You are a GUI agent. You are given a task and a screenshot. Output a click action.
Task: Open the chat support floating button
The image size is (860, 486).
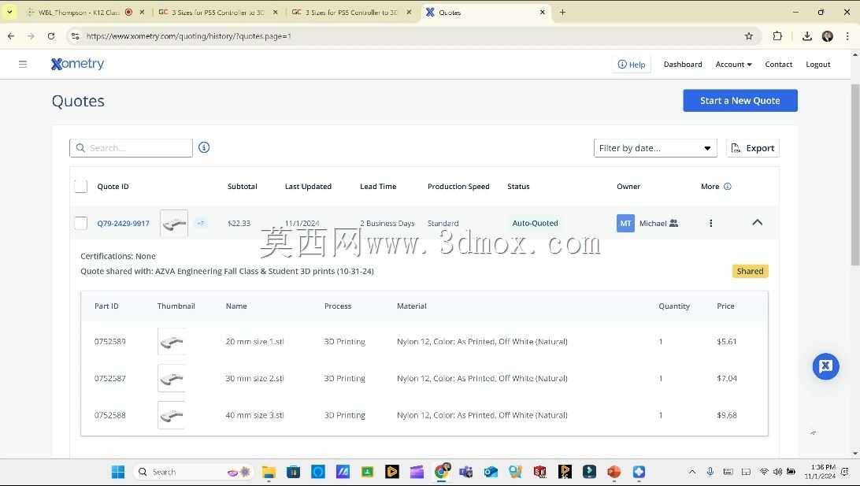825,366
